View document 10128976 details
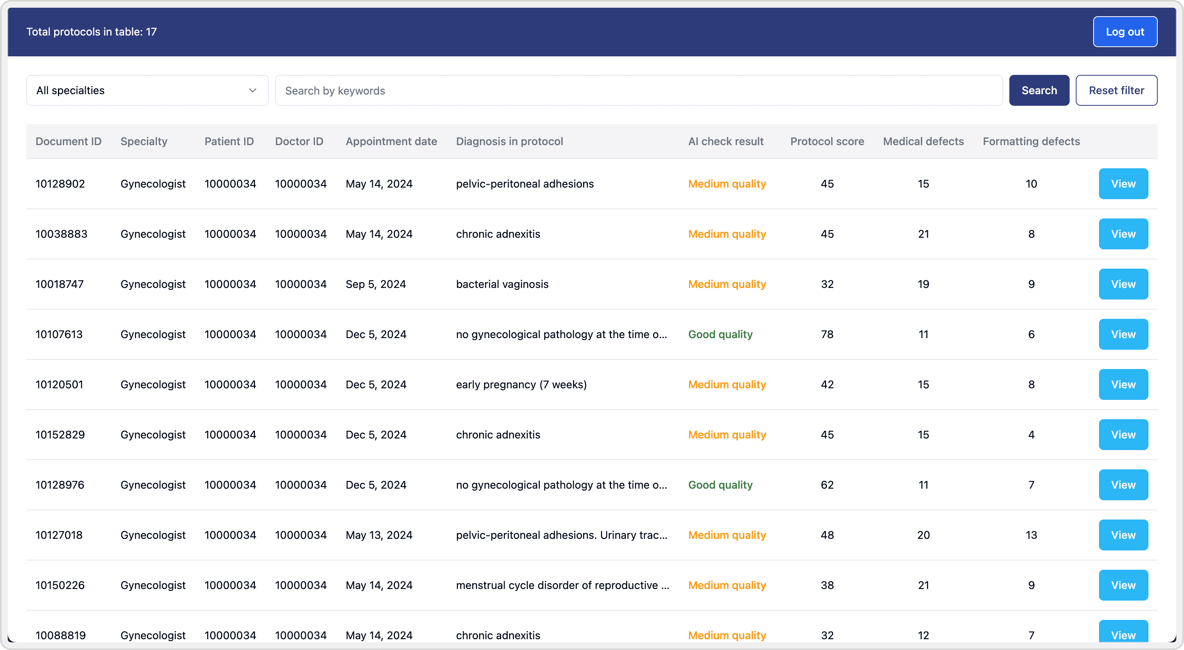Screen dimensions: 1184x650 pos(1123,485)
